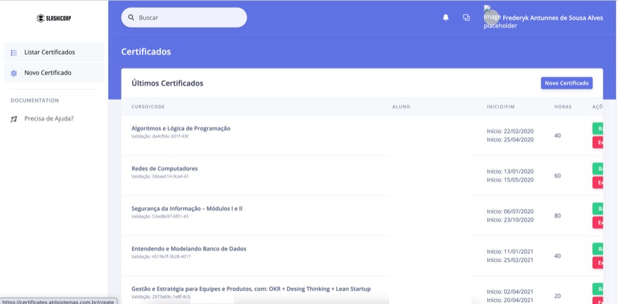Click the CURSO/CODE column header
This screenshot has height=304, width=618.
(147, 107)
